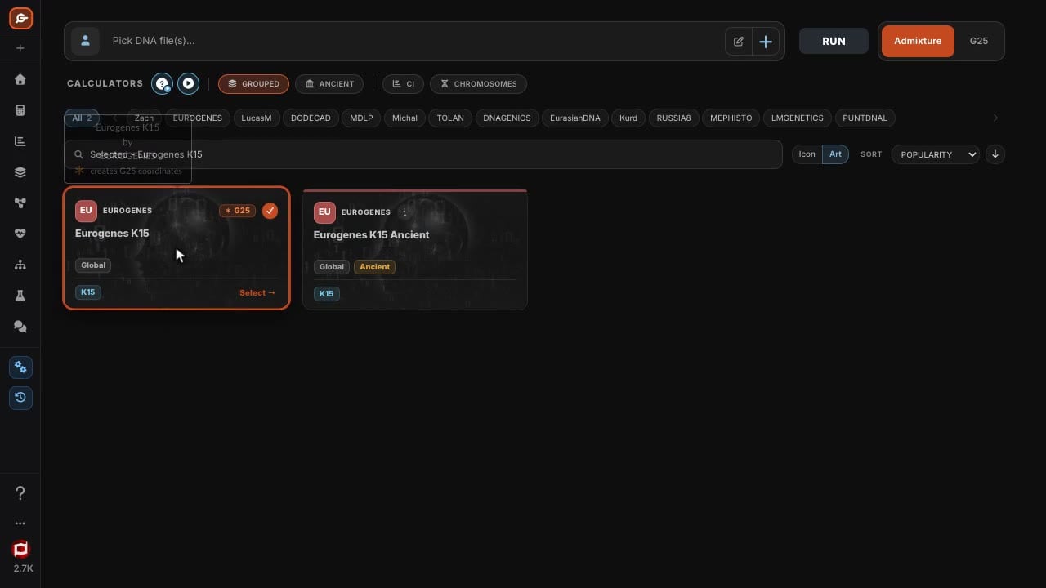Click the RUN button
The height and width of the screenshot is (588, 1046).
(x=834, y=41)
